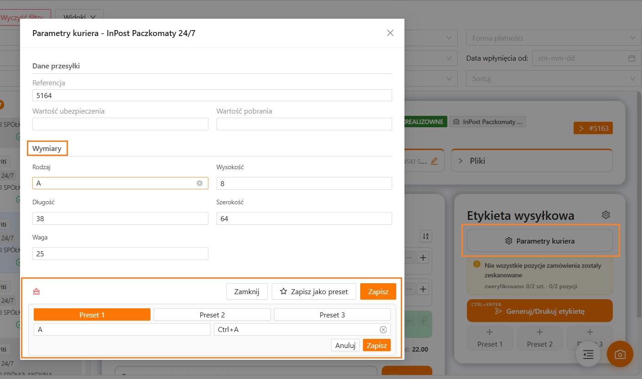The image size is (642, 379).
Task: Click the Szerokość field with 64
Action: pos(304,218)
